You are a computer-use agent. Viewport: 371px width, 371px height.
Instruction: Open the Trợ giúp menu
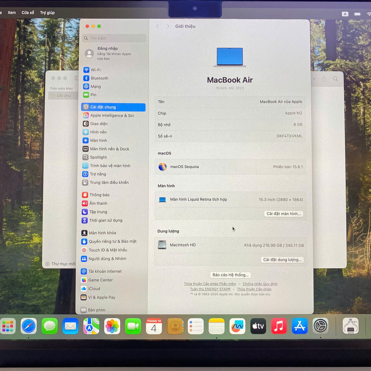(47, 13)
